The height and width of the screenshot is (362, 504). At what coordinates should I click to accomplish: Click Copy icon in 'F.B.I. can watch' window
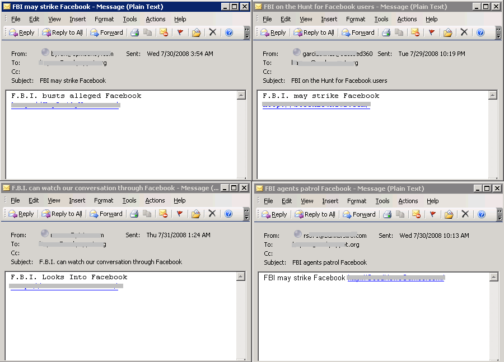(x=147, y=214)
